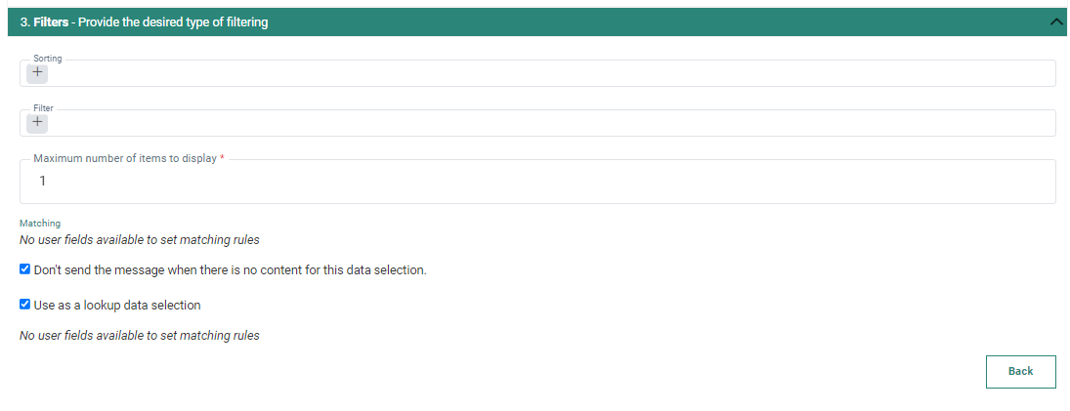Click inside the empty Filter field area

547,123
